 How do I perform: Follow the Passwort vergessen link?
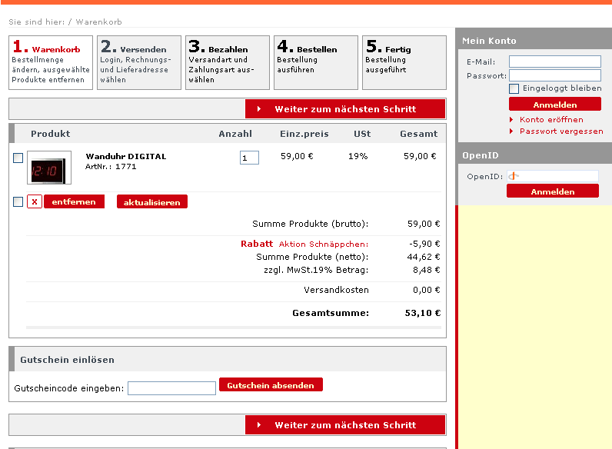[x=560, y=131]
